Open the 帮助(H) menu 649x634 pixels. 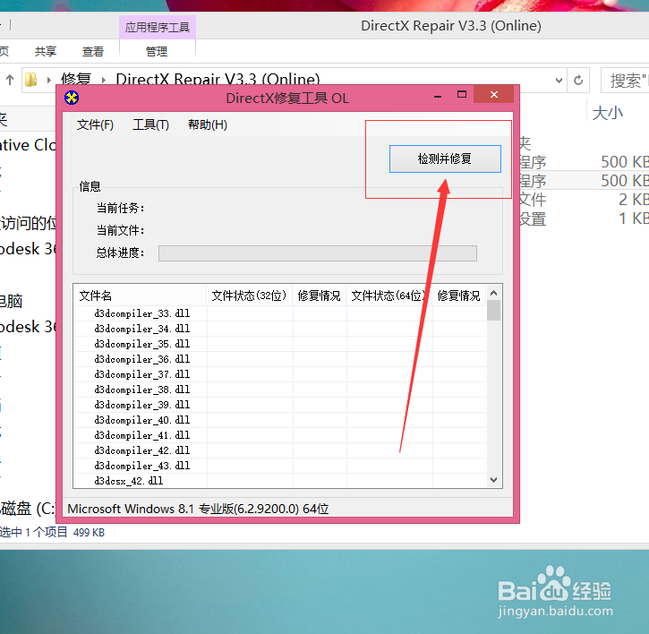tap(208, 124)
